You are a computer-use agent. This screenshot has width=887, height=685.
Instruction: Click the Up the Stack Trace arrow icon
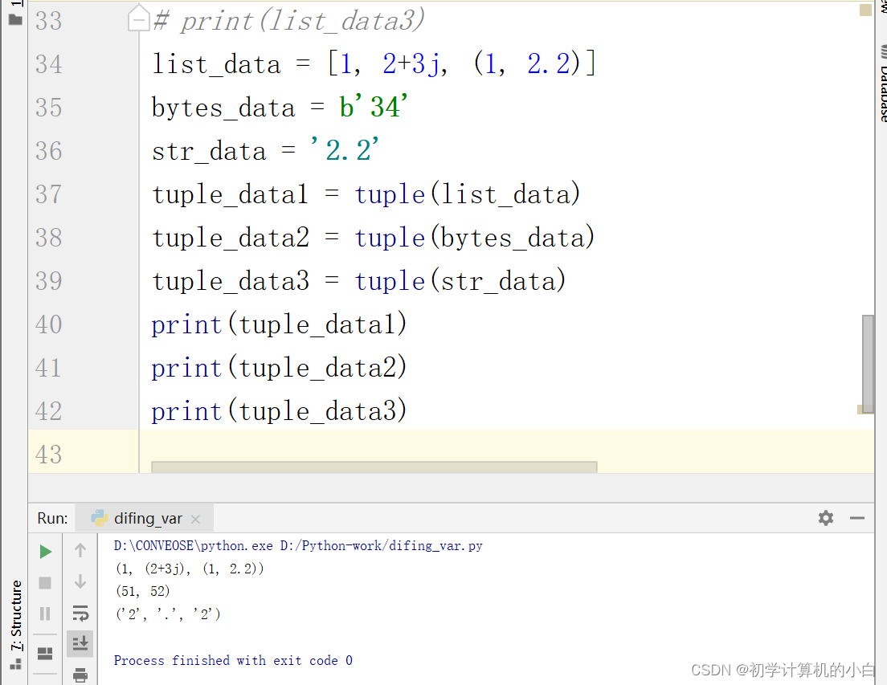(x=80, y=551)
